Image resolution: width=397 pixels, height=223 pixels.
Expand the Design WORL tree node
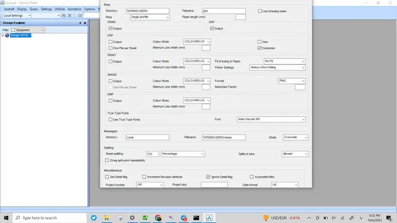[x=3, y=35]
